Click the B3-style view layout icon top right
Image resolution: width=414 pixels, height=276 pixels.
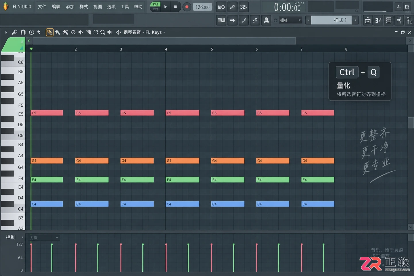(x=407, y=7)
